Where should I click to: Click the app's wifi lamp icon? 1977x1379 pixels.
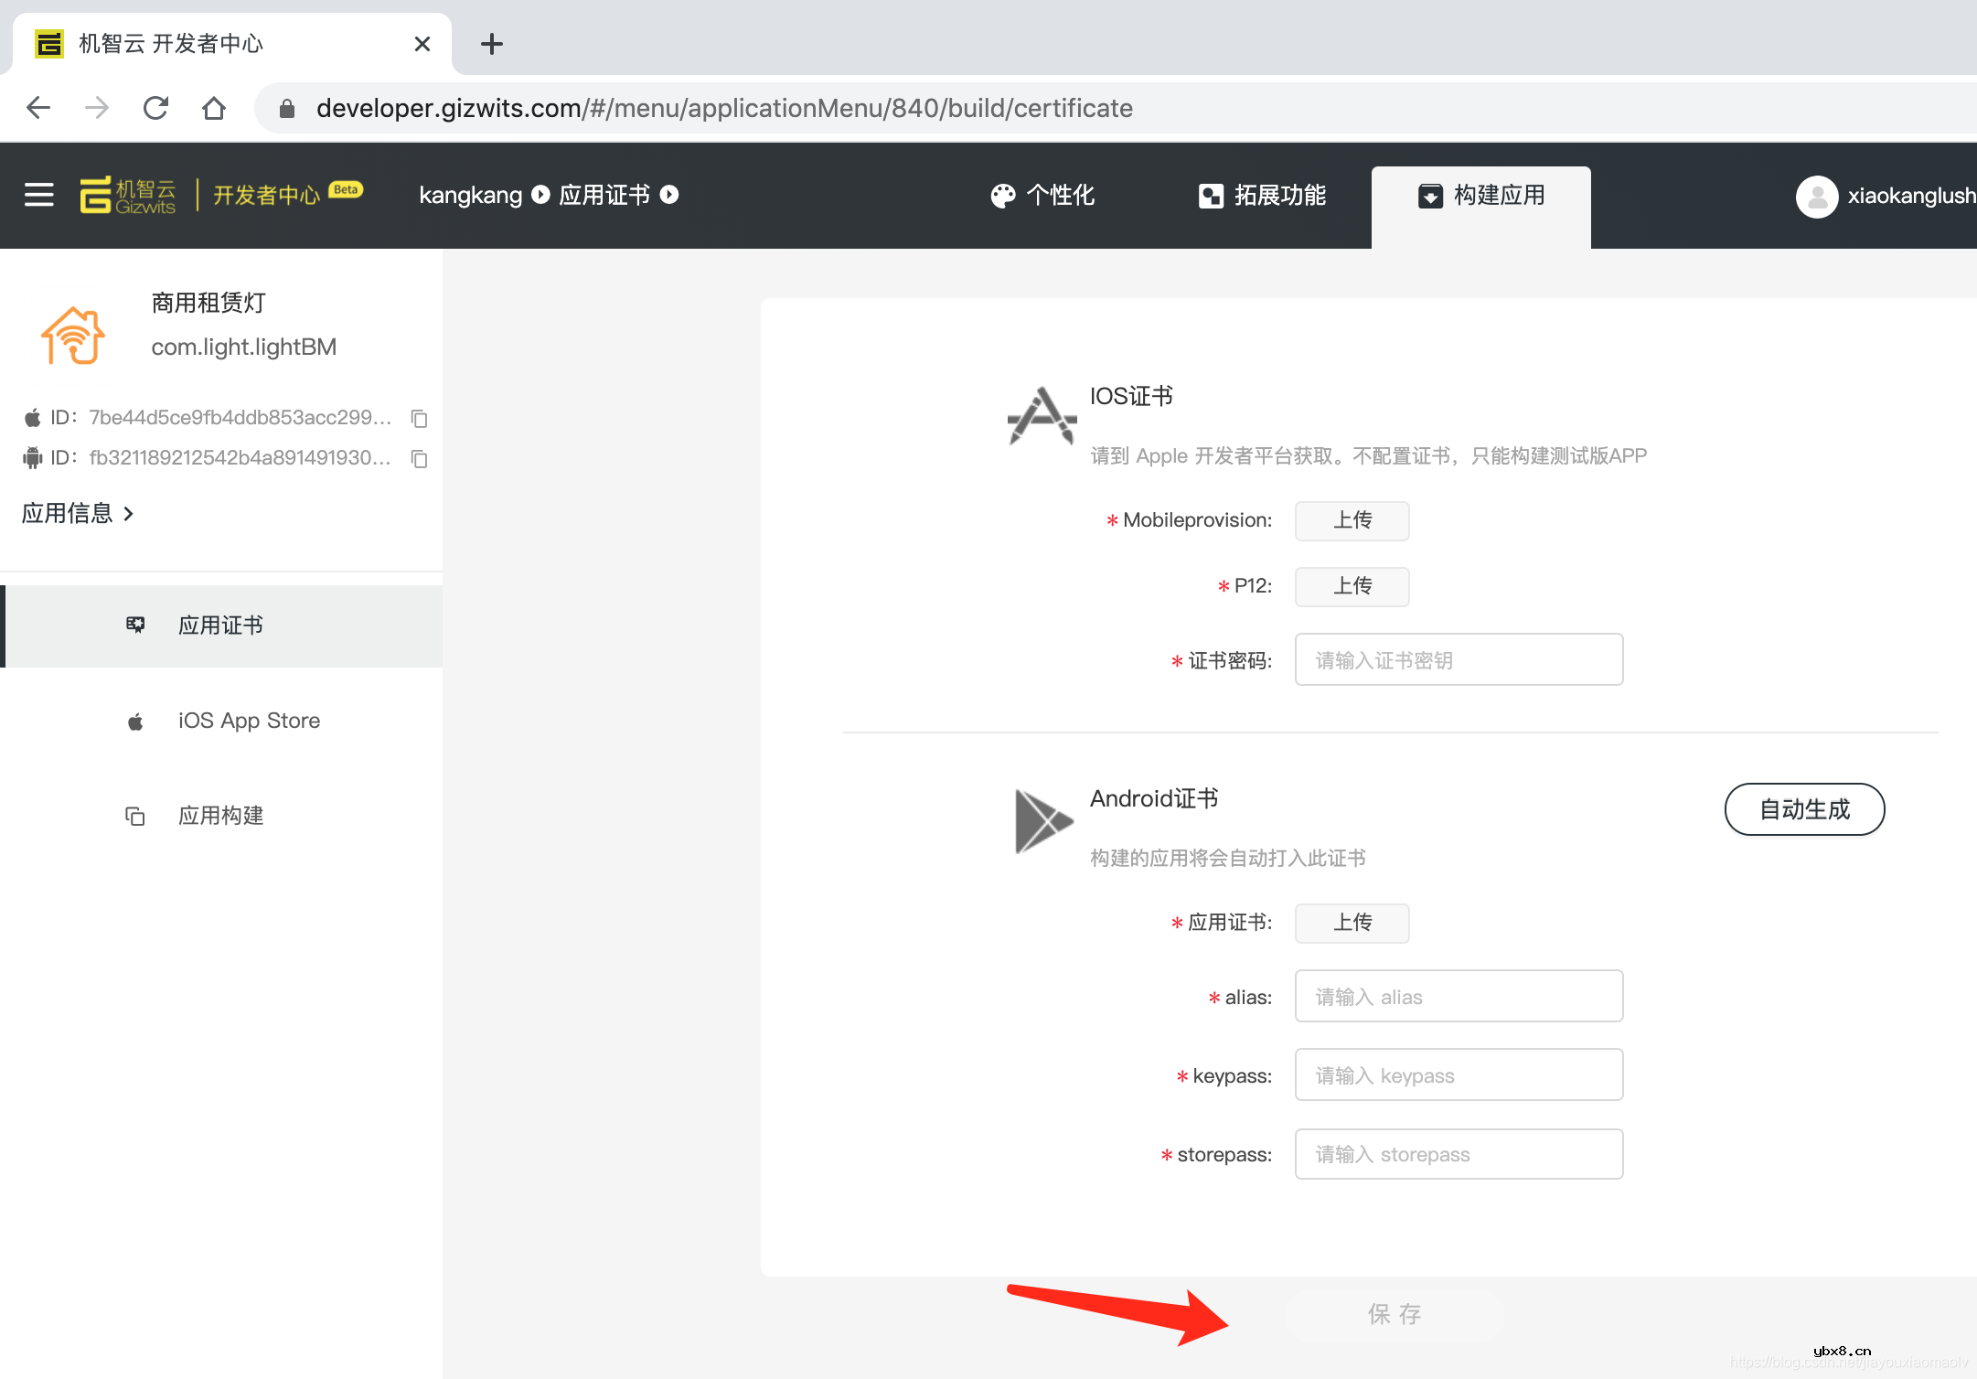click(x=72, y=335)
